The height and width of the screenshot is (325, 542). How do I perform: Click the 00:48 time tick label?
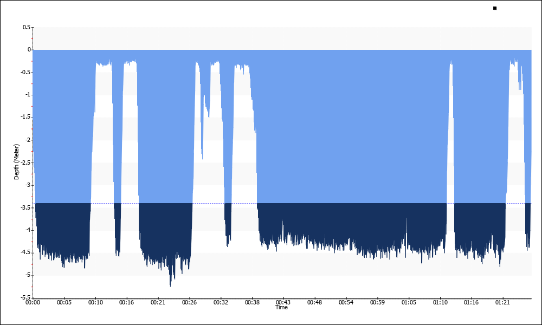click(x=314, y=303)
